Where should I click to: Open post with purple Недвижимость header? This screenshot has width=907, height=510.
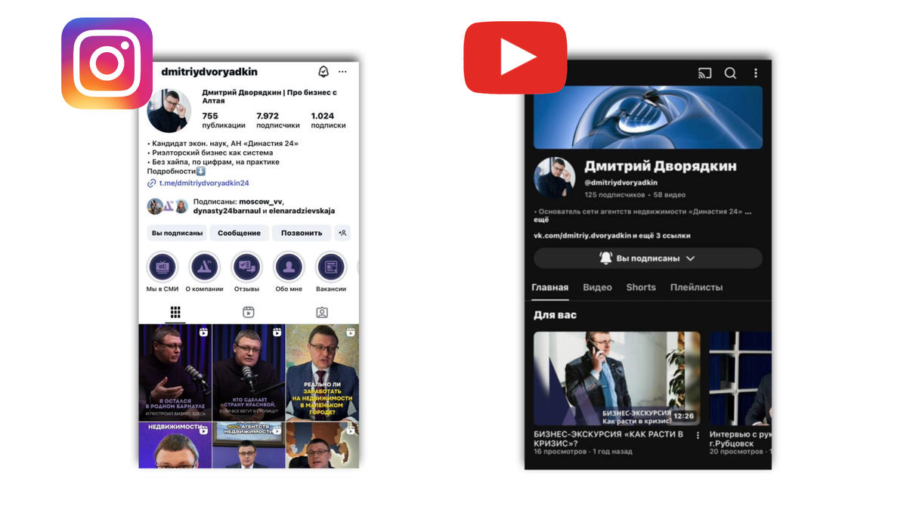coord(175,445)
